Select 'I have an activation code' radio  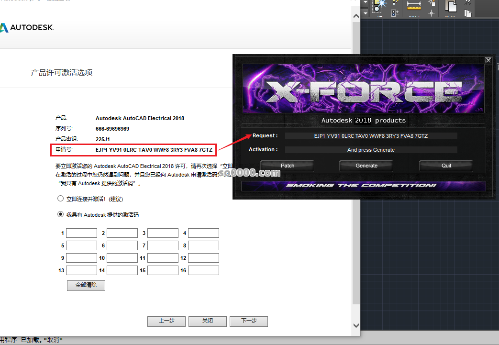60,214
